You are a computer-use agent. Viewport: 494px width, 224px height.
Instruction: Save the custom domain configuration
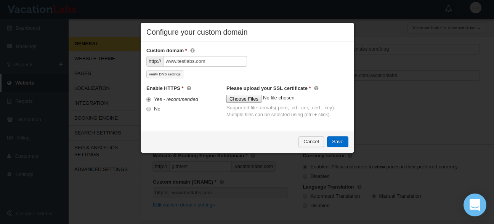coord(337,142)
